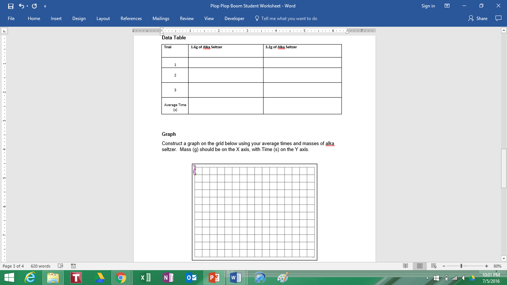The width and height of the screenshot is (507, 285).
Task: Click the Tell me what you want to do box
Action: pos(289,19)
